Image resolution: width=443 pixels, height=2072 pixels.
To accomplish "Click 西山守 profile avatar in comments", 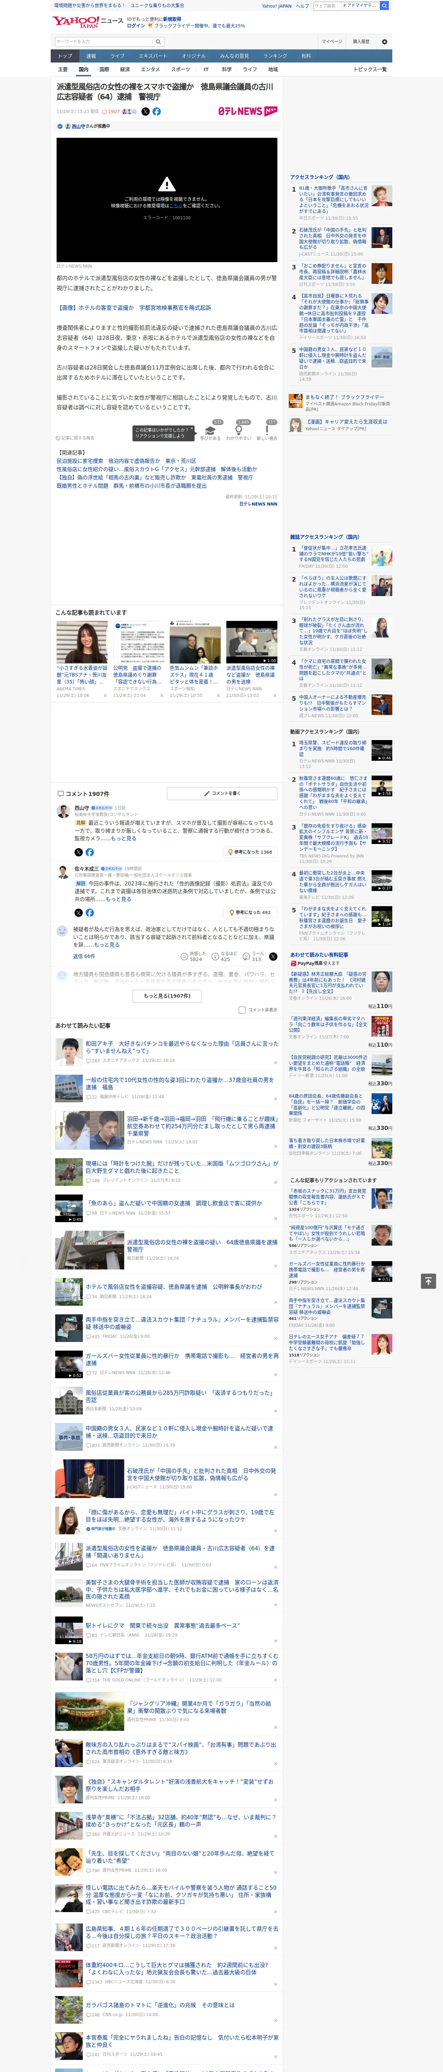I will pyautogui.click(x=63, y=811).
